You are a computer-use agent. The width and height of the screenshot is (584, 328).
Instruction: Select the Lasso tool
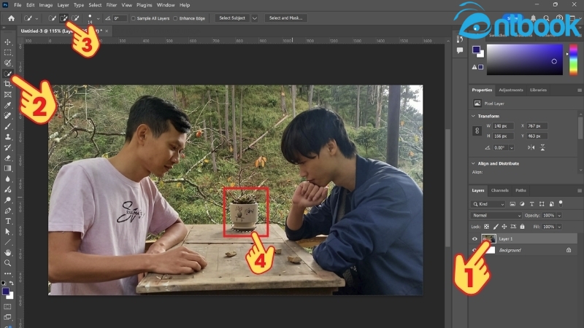7,63
